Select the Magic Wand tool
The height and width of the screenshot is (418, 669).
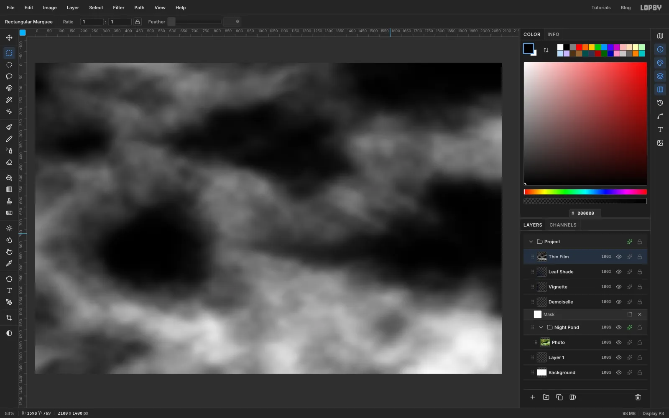[9, 100]
